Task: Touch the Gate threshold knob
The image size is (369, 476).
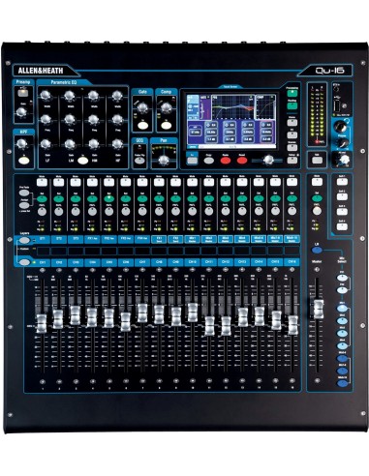Action: pyautogui.click(x=142, y=107)
